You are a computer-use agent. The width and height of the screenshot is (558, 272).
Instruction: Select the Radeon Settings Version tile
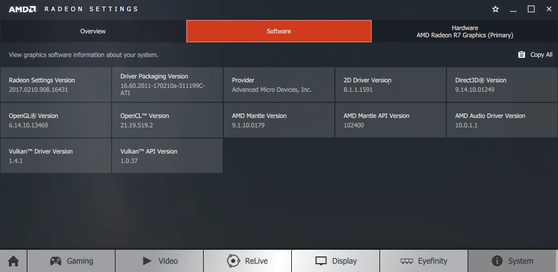pyautogui.click(x=55, y=85)
